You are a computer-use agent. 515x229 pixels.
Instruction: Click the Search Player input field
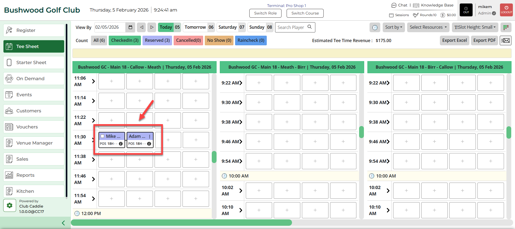pyautogui.click(x=292, y=27)
